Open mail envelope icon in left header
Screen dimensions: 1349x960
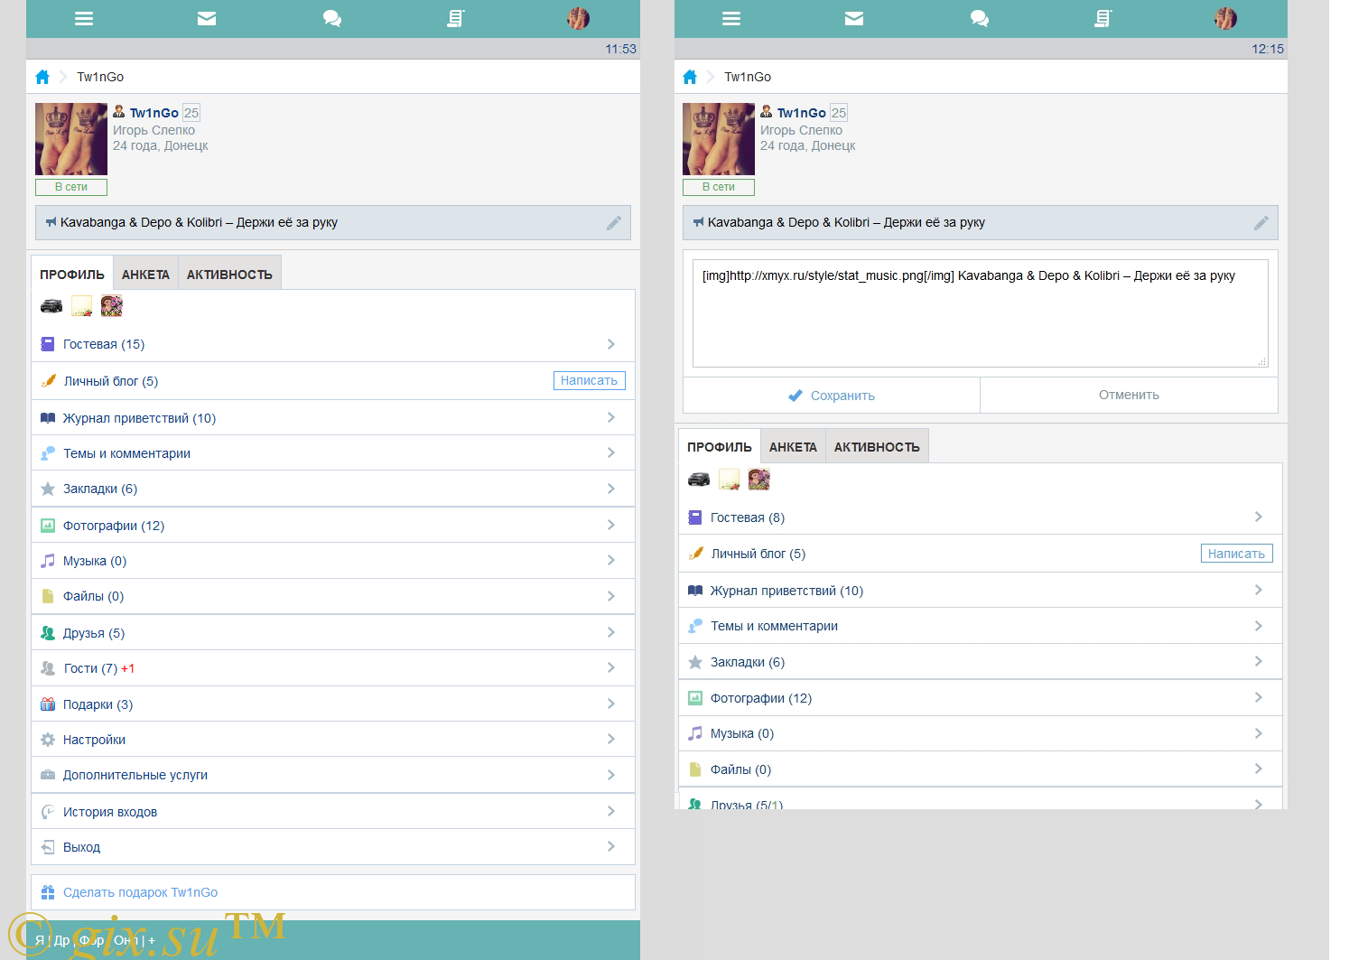point(207,19)
